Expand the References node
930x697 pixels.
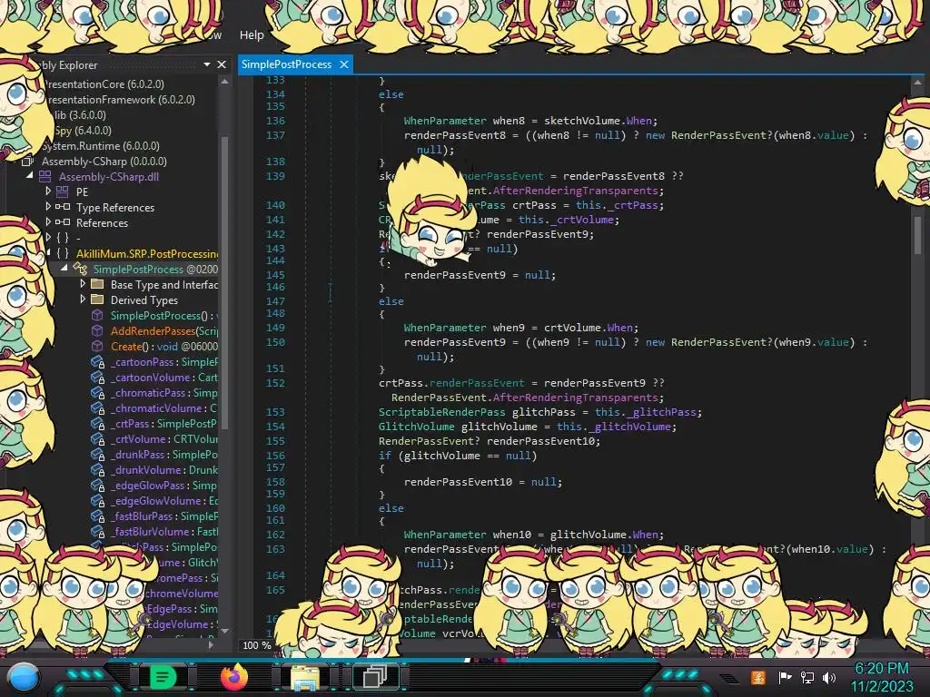pos(48,222)
